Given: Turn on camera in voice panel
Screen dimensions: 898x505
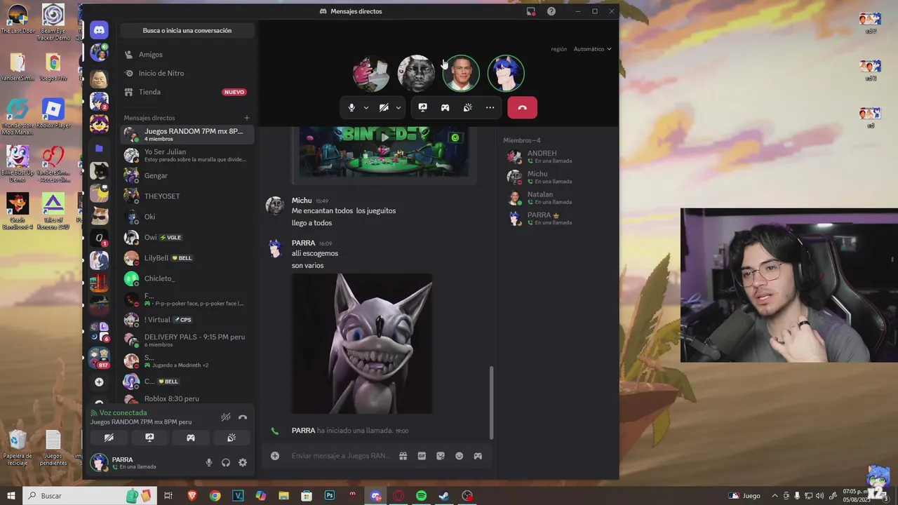Looking at the screenshot, I should tap(109, 438).
